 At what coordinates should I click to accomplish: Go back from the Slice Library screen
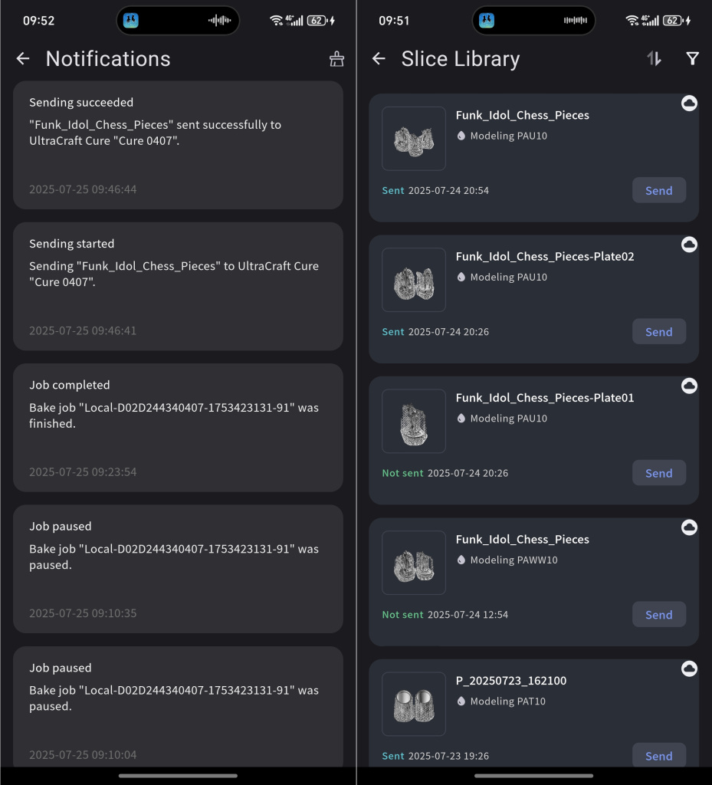coord(379,59)
